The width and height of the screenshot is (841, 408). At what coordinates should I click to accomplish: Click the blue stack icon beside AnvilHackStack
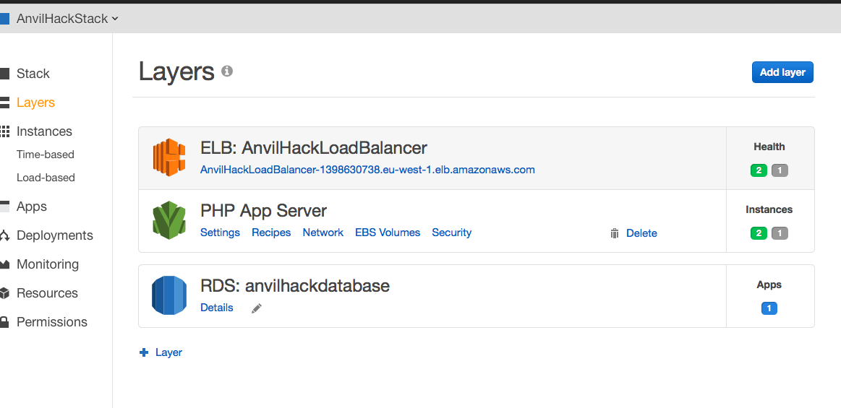click(5, 19)
